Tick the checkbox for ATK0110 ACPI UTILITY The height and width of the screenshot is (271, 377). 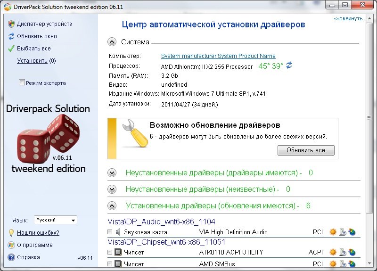[x=110, y=253]
